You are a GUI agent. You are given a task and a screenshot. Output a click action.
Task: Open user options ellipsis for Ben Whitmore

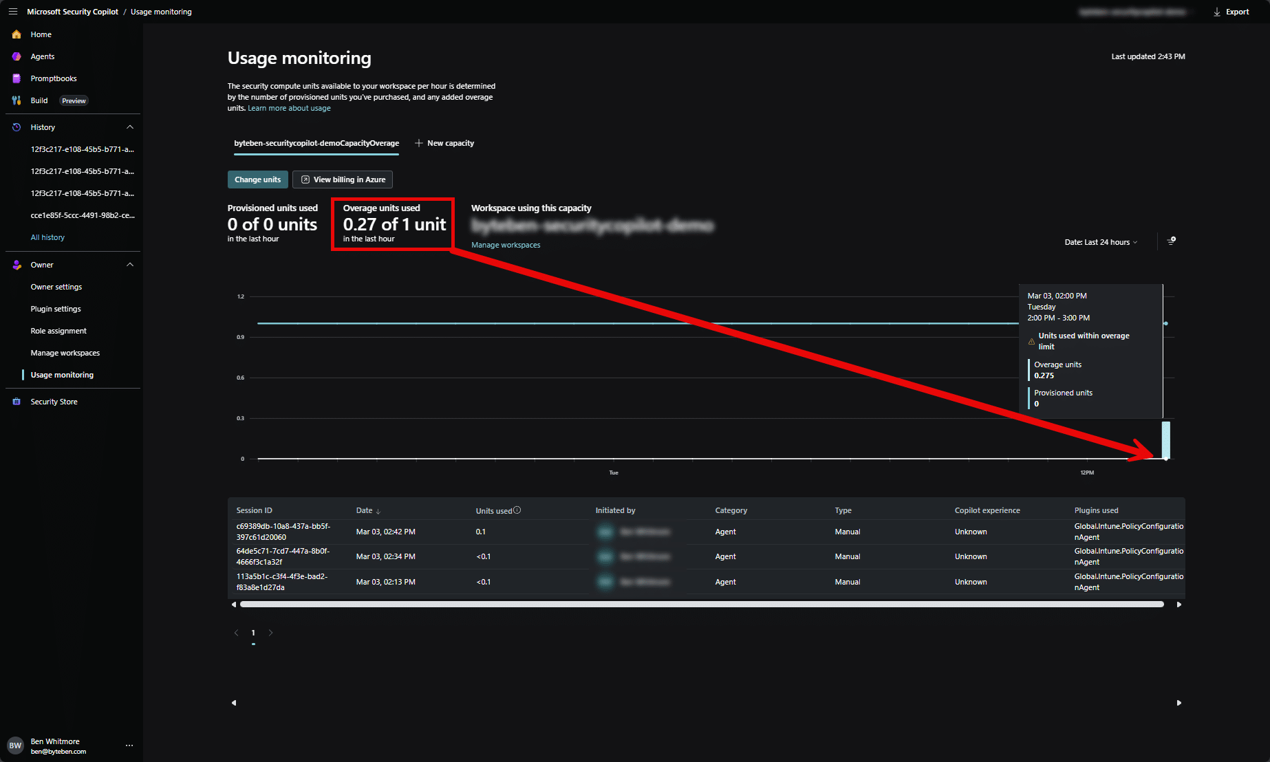[x=129, y=745]
